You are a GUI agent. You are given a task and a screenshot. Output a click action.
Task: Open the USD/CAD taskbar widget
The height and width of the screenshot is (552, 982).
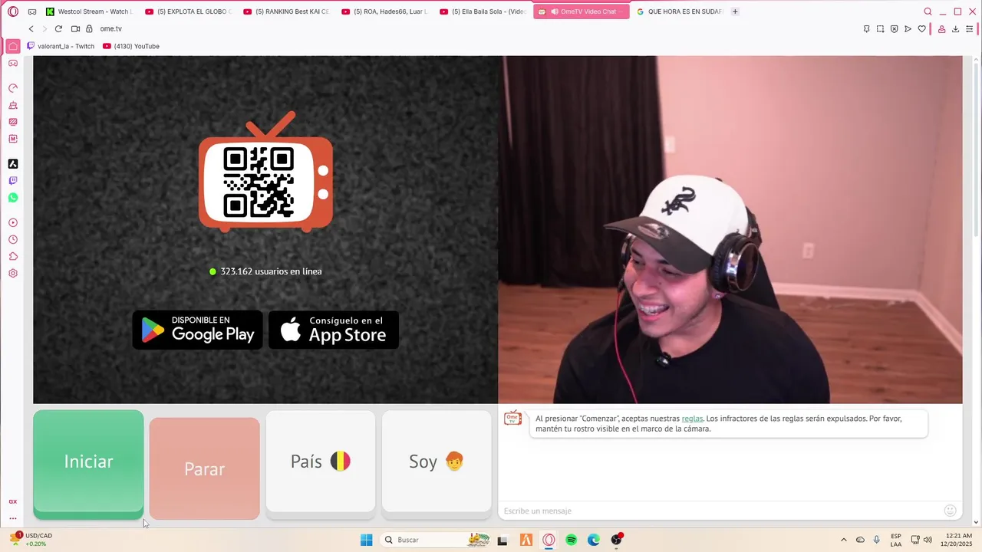(x=31, y=540)
